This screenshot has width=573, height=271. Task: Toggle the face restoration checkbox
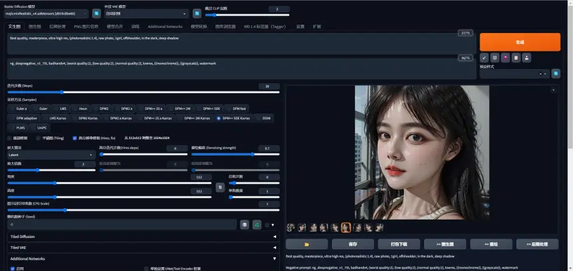coord(10,138)
